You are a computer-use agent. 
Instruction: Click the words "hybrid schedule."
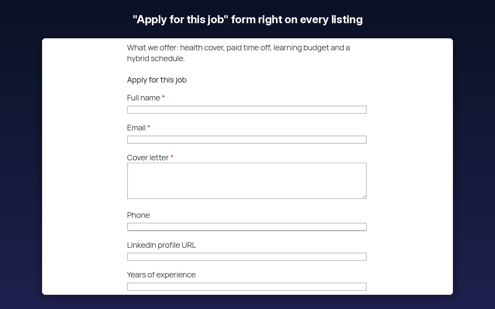coord(156,58)
